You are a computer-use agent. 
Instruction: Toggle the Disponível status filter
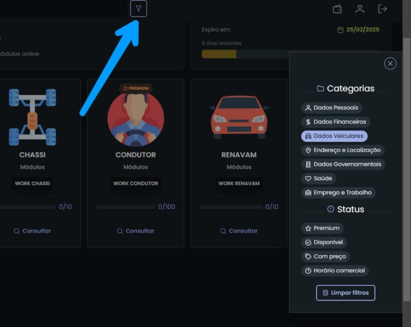(324, 242)
